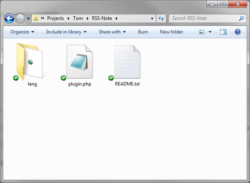Open the Organize menu
This screenshot has height=183, width=250.
pos(22,32)
